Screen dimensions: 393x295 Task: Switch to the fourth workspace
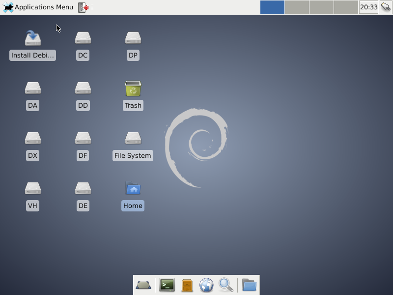(x=346, y=7)
